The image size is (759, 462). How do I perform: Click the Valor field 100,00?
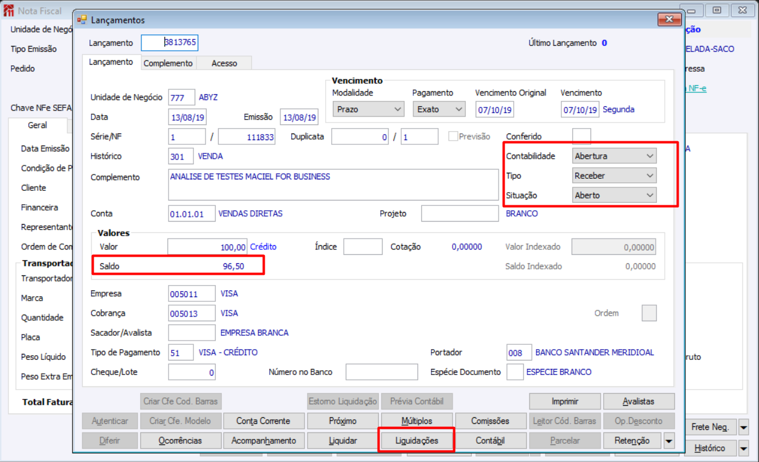pos(208,246)
